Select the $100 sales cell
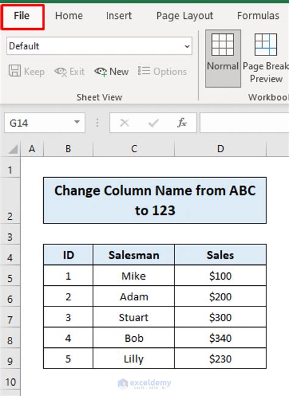This screenshot has height=396, width=289. [x=220, y=275]
